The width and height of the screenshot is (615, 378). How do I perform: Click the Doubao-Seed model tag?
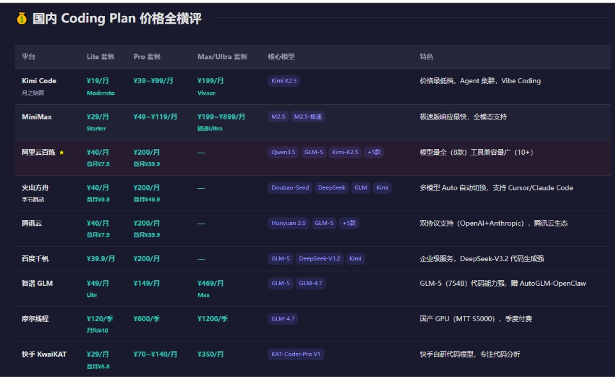click(290, 188)
